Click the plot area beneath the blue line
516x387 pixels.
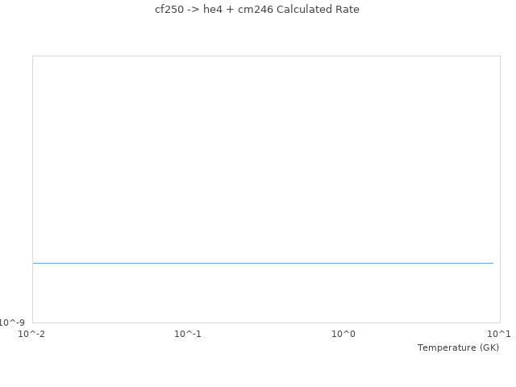coord(263,294)
